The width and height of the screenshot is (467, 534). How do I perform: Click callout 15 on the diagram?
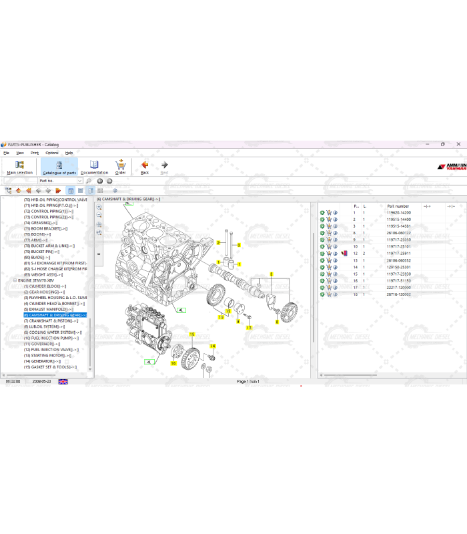(191, 334)
